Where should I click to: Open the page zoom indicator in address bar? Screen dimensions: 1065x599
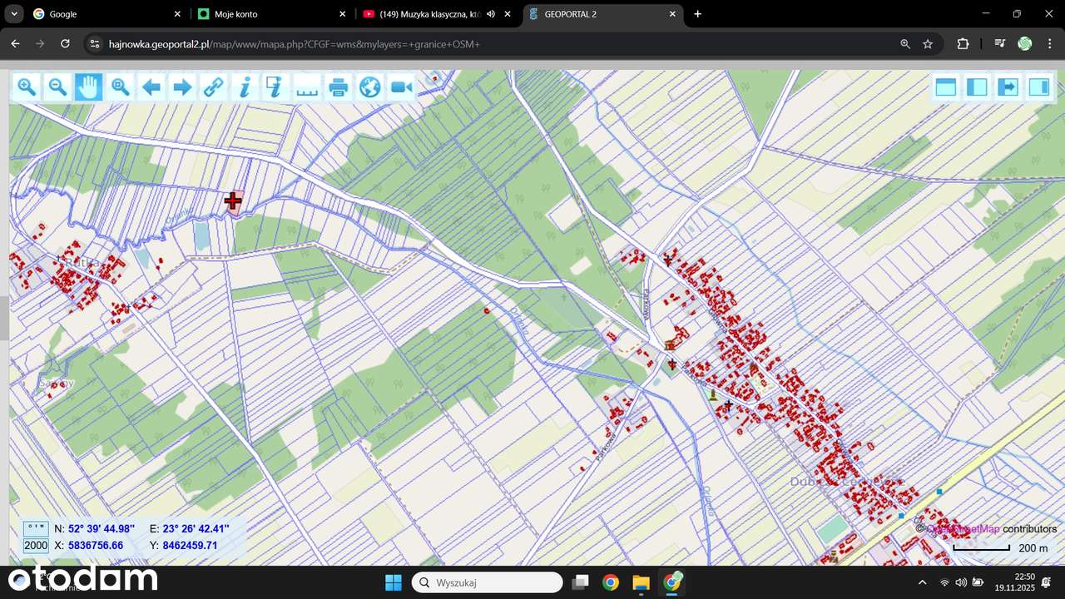(904, 44)
